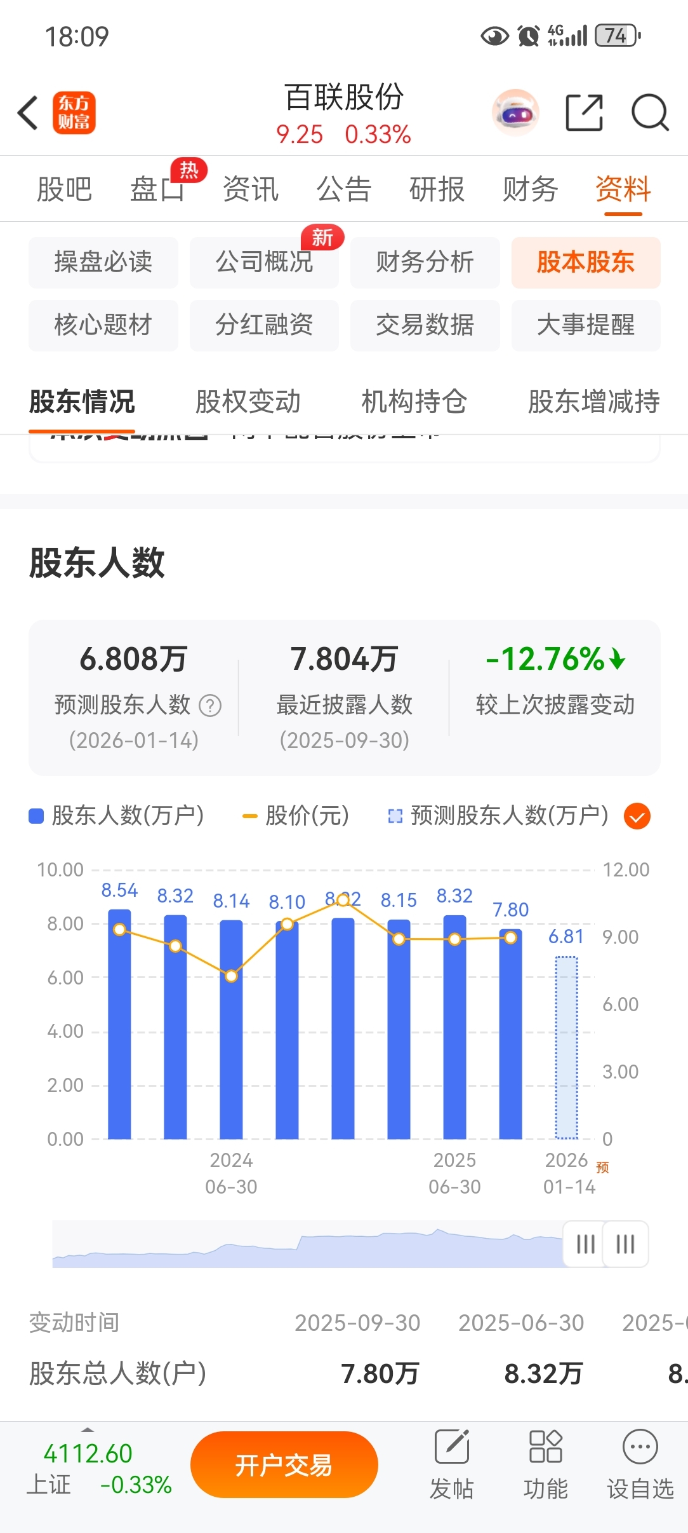The height and width of the screenshot is (1533, 688).
Task: Toggle 预测股东人数(万户) legend series
Action: (498, 815)
